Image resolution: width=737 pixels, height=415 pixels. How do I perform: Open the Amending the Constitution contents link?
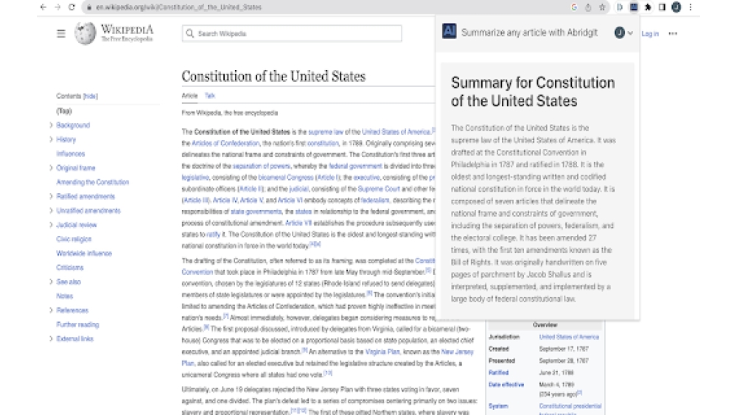coord(92,182)
